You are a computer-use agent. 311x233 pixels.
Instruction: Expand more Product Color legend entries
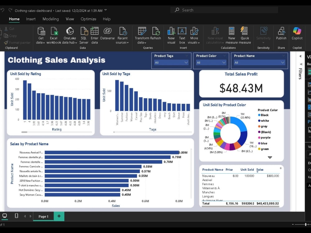[270, 157]
